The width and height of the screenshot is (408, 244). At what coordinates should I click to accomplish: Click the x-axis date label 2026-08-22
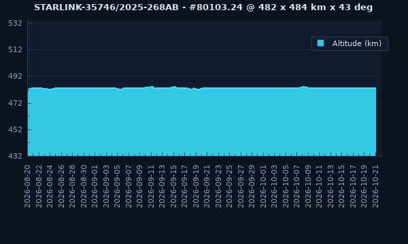39,186
